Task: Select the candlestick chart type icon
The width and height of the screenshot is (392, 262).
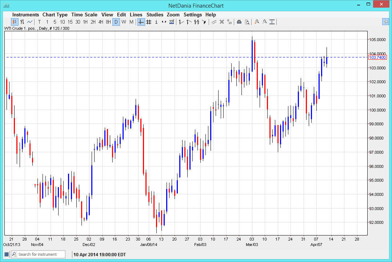Action: [15, 22]
